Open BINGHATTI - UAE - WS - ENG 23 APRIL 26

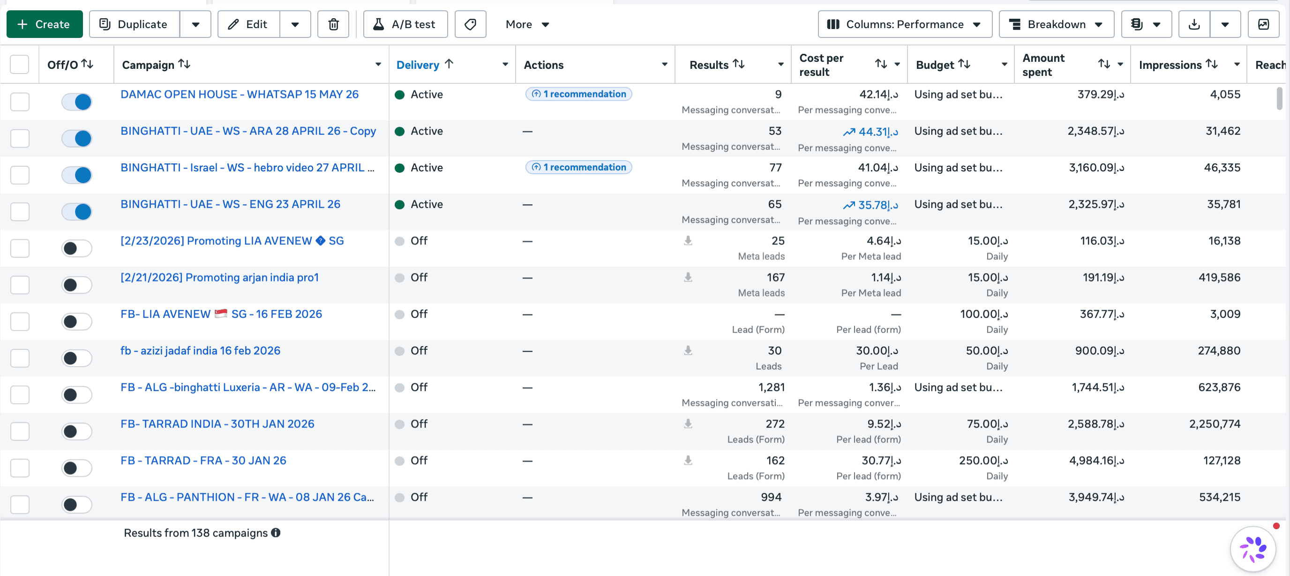(x=230, y=204)
